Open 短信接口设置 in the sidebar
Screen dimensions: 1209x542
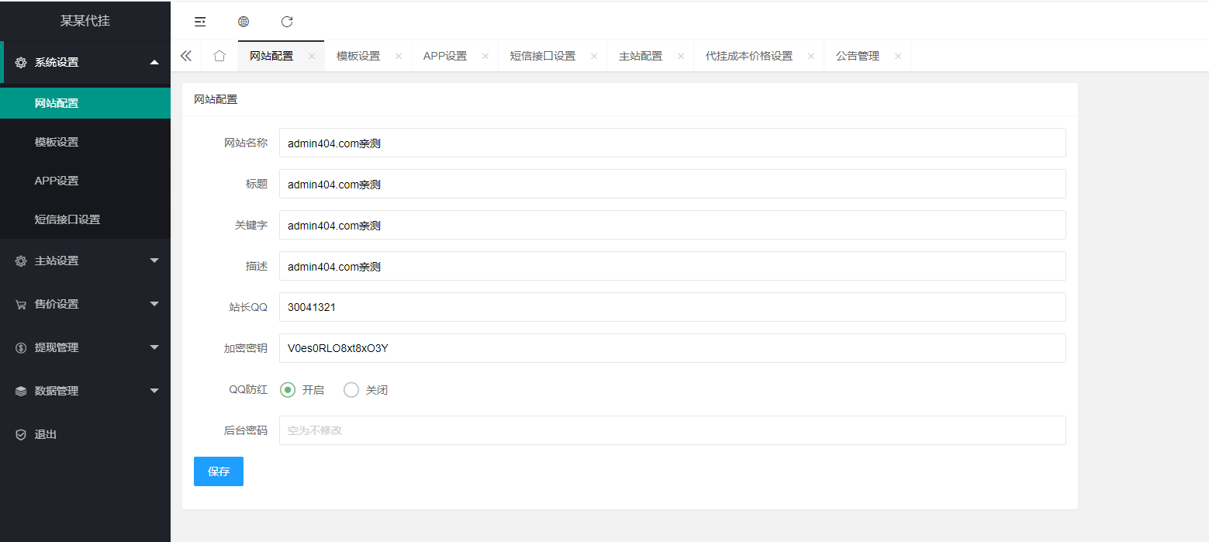(x=85, y=219)
